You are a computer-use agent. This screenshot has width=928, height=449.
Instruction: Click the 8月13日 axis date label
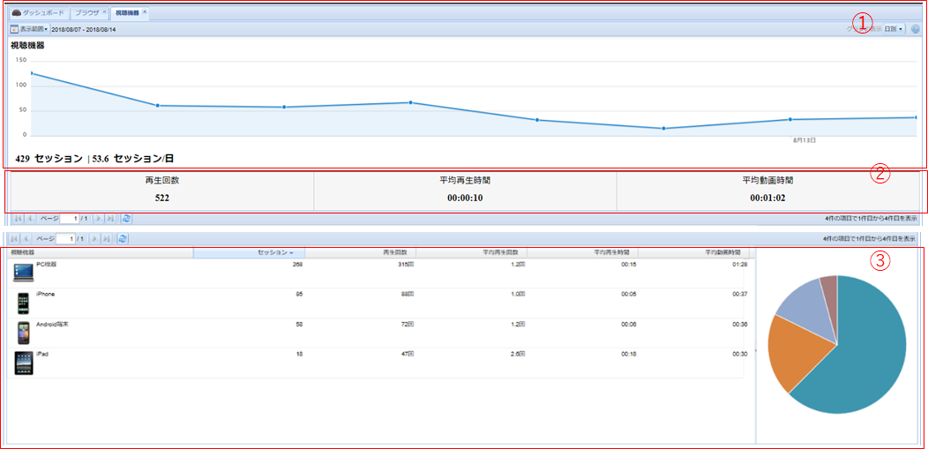pyautogui.click(x=805, y=141)
